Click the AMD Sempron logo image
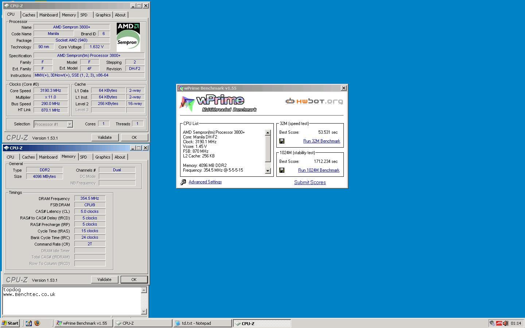The width and height of the screenshot is (525, 328). click(x=128, y=37)
